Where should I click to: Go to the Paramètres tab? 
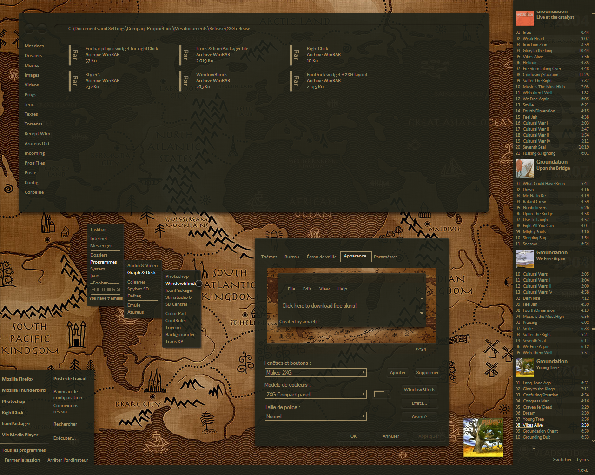coord(386,257)
